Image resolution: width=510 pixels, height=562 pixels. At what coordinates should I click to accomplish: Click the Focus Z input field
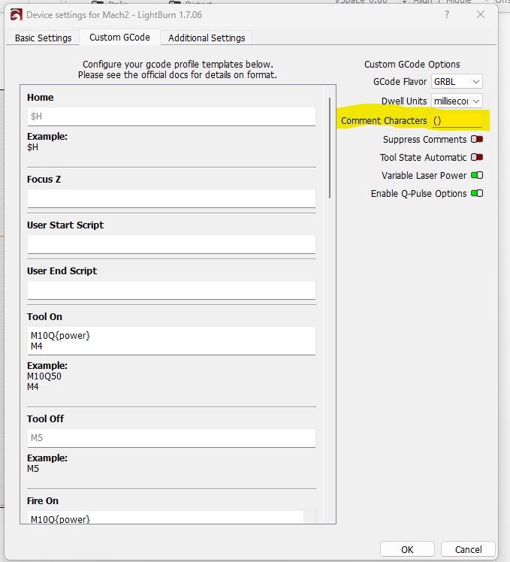coord(171,198)
